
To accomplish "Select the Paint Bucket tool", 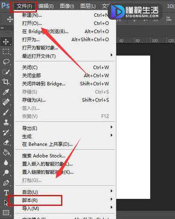I will [x=6, y=152].
